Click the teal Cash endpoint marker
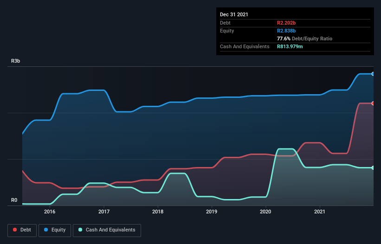The height and width of the screenshot is (244, 381). pyautogui.click(x=373, y=168)
